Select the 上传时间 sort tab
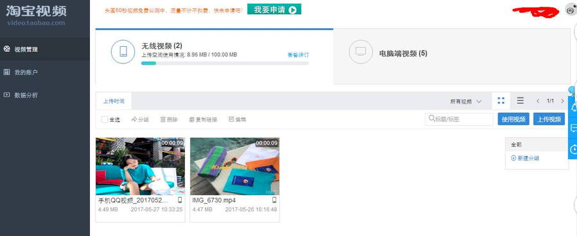577x236 pixels. coord(114,101)
